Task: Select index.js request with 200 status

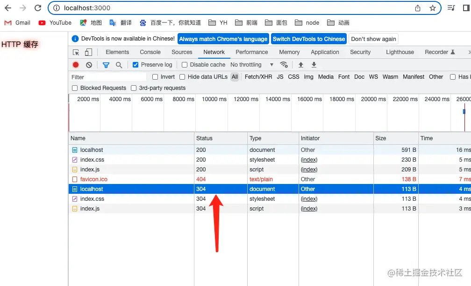Action: click(270, 170)
